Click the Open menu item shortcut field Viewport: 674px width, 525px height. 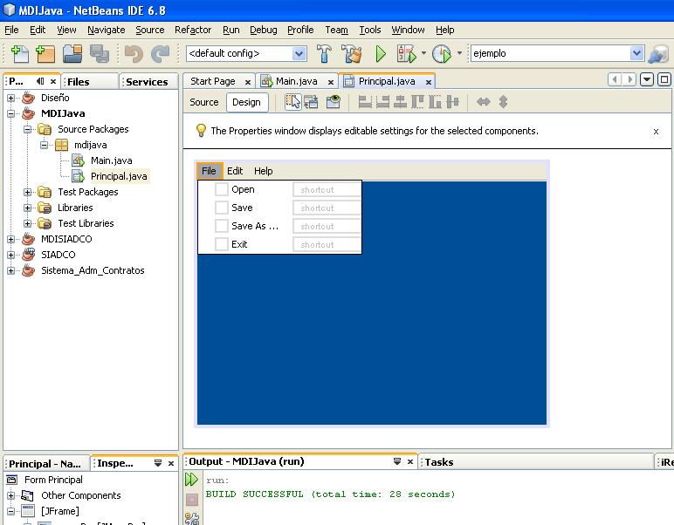[327, 190]
